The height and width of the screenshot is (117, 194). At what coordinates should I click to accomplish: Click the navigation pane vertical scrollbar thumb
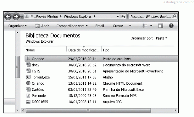pyautogui.click(x=17, y=67)
